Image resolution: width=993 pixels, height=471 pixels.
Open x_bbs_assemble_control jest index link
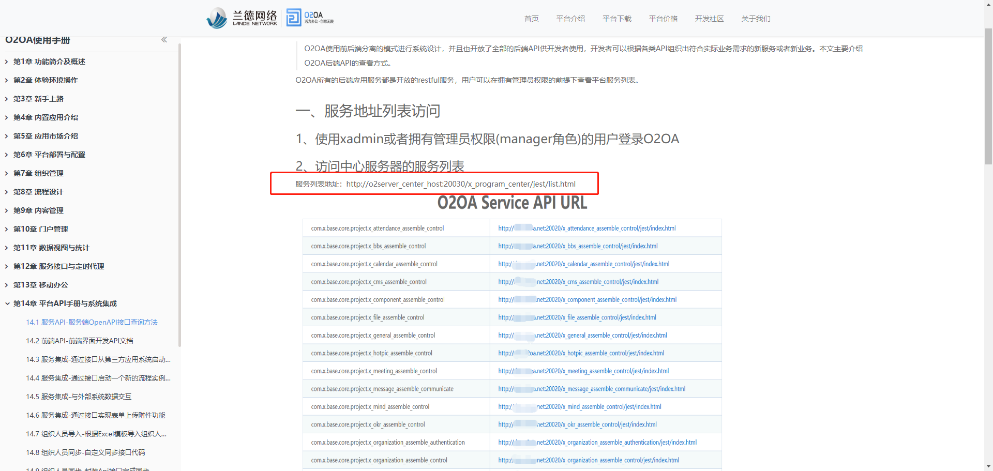pos(578,246)
